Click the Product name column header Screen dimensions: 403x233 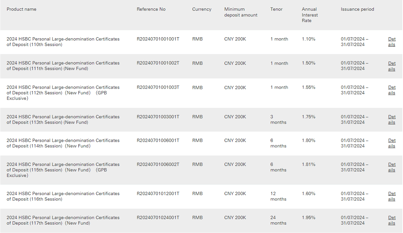[21, 9]
